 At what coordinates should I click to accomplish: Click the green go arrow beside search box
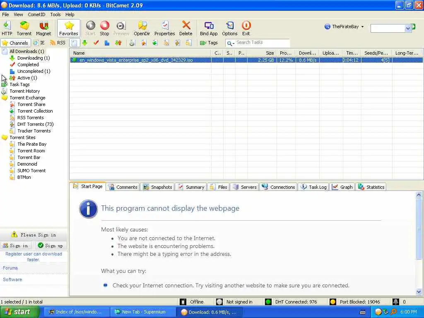point(414,26)
